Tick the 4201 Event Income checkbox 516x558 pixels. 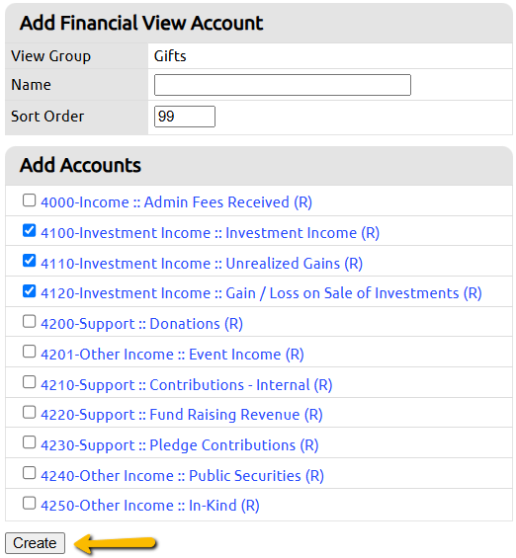click(x=29, y=352)
